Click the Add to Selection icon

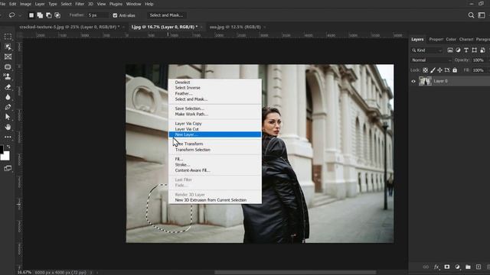(40, 15)
